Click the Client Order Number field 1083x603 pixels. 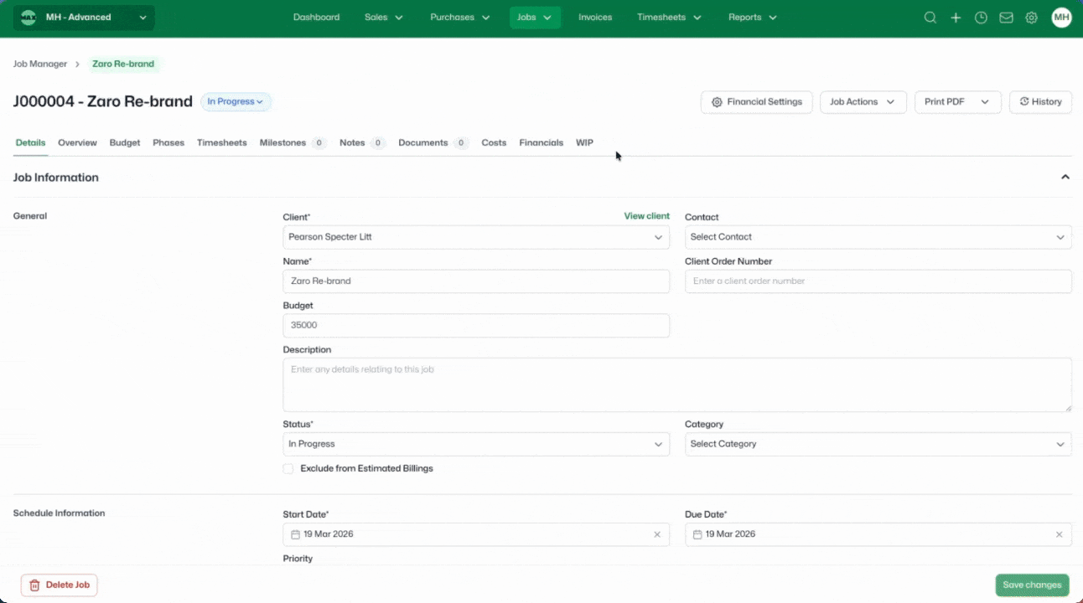878,281
